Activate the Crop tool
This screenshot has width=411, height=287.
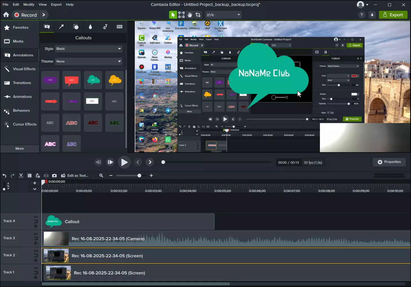tap(198, 15)
